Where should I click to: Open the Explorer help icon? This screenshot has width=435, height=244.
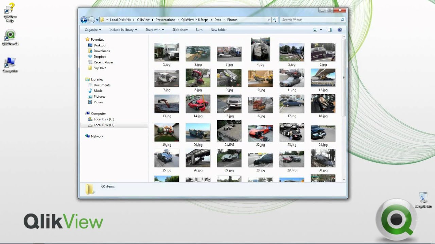point(340,30)
